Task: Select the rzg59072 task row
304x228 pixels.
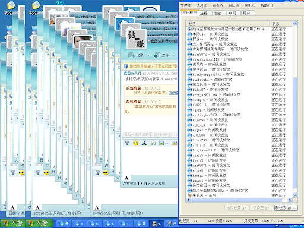Action: [x=239, y=54]
